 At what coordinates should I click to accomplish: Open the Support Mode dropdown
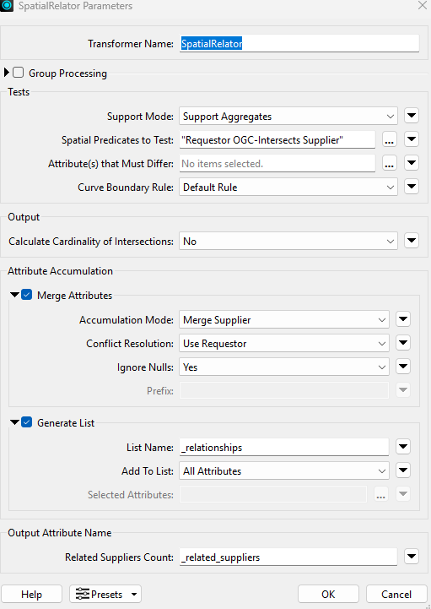coord(288,116)
